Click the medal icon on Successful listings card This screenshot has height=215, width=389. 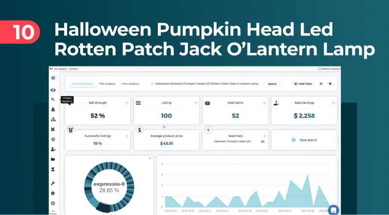[71, 130]
